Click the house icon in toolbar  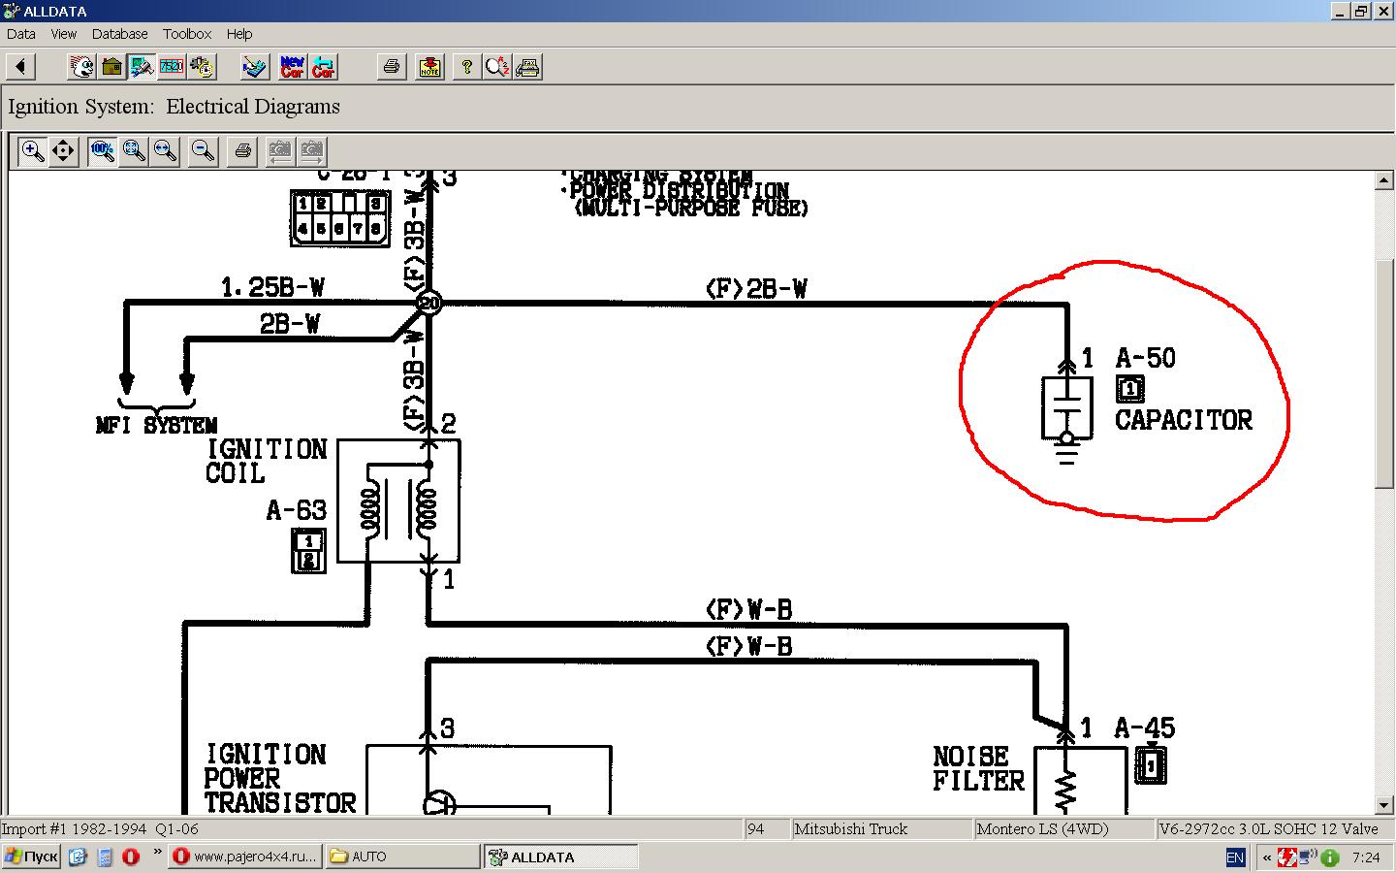[112, 67]
